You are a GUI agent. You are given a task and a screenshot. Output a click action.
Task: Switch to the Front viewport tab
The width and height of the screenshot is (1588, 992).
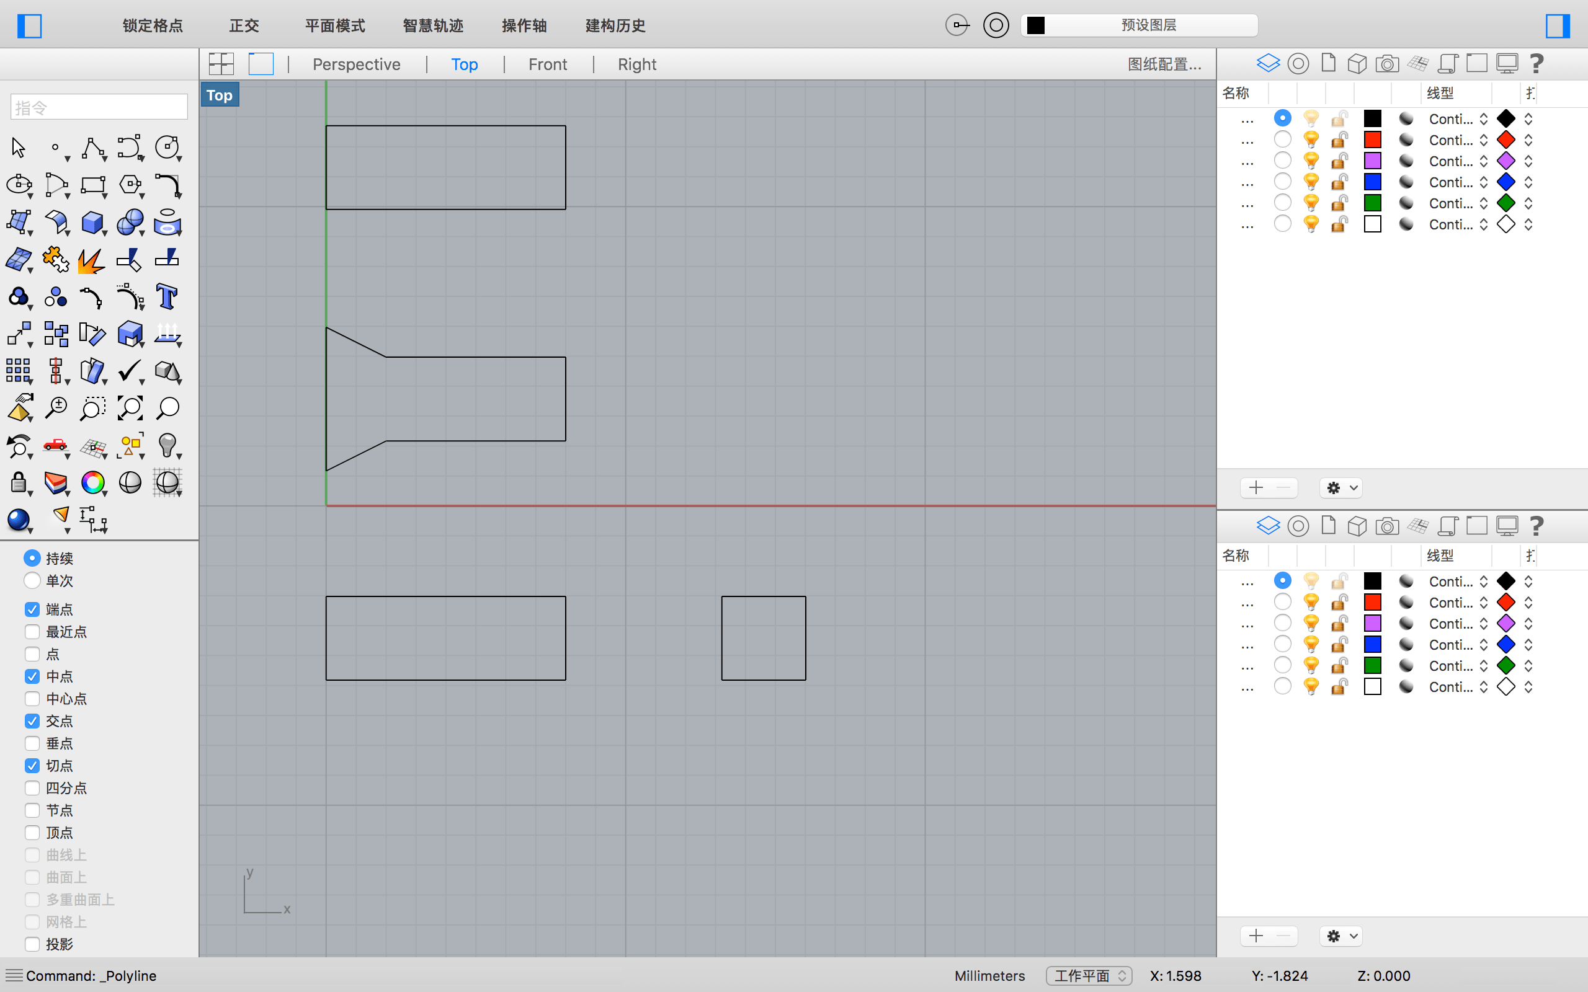pyautogui.click(x=547, y=64)
